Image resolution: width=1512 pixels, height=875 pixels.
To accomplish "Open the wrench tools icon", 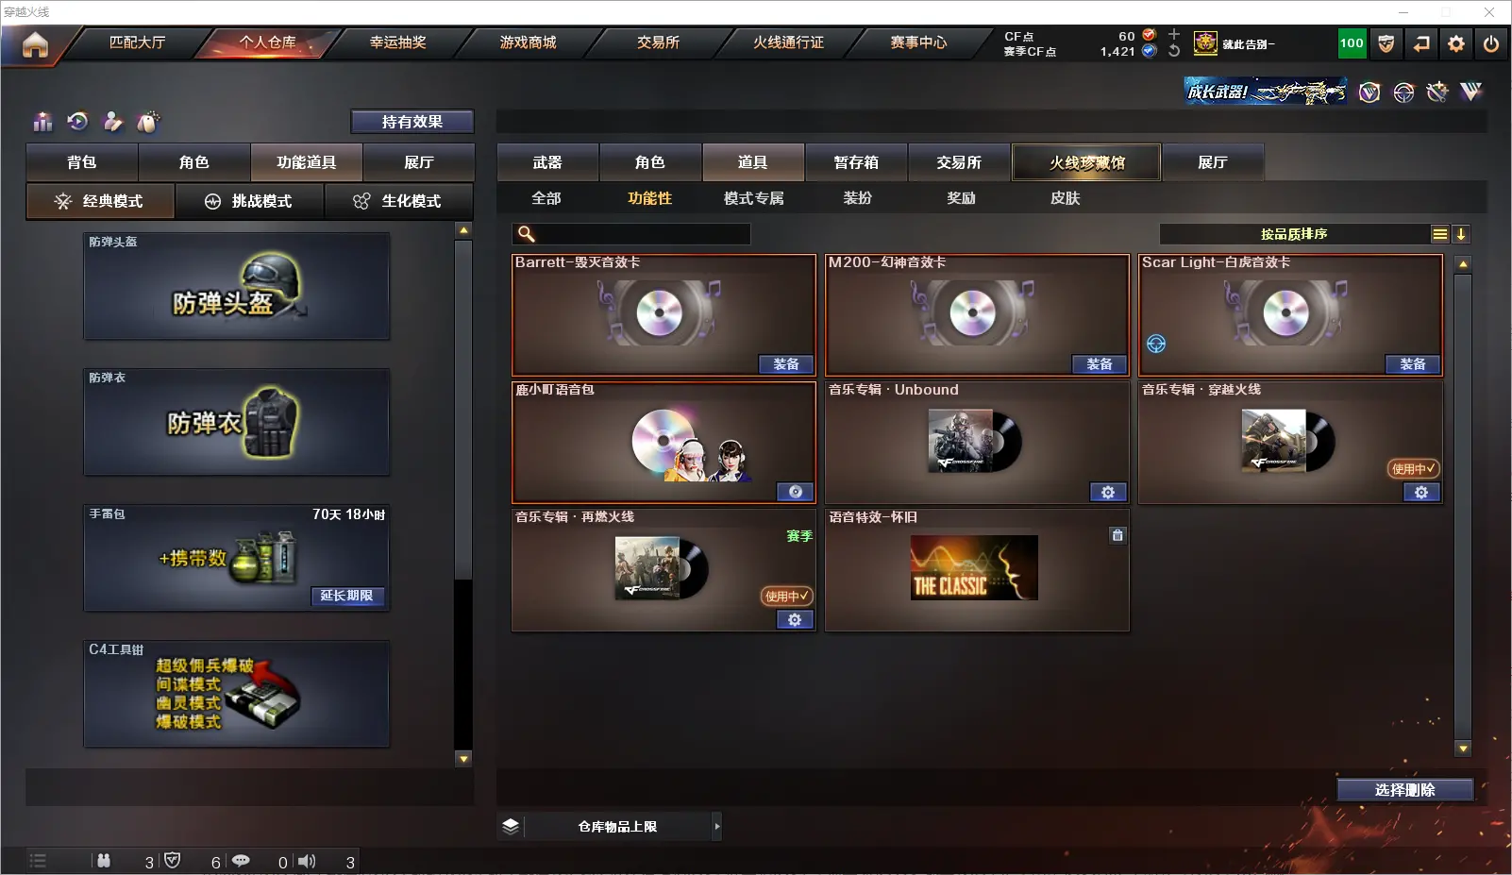I will click(1437, 92).
